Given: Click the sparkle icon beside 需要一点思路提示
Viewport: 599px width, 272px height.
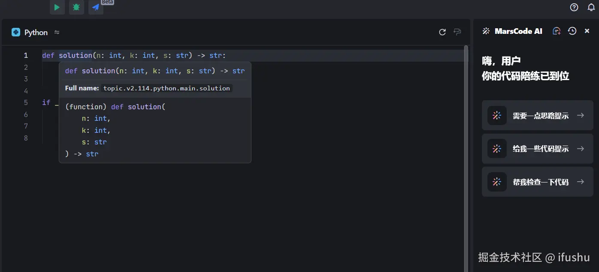Looking at the screenshot, I should [x=497, y=115].
